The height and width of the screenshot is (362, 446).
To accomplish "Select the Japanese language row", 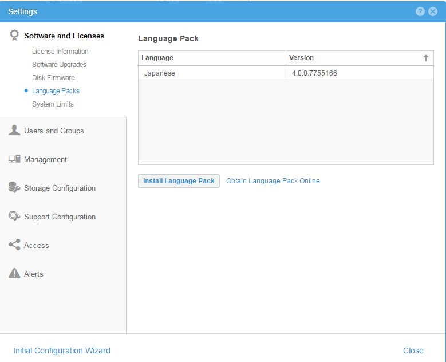I will [286, 73].
